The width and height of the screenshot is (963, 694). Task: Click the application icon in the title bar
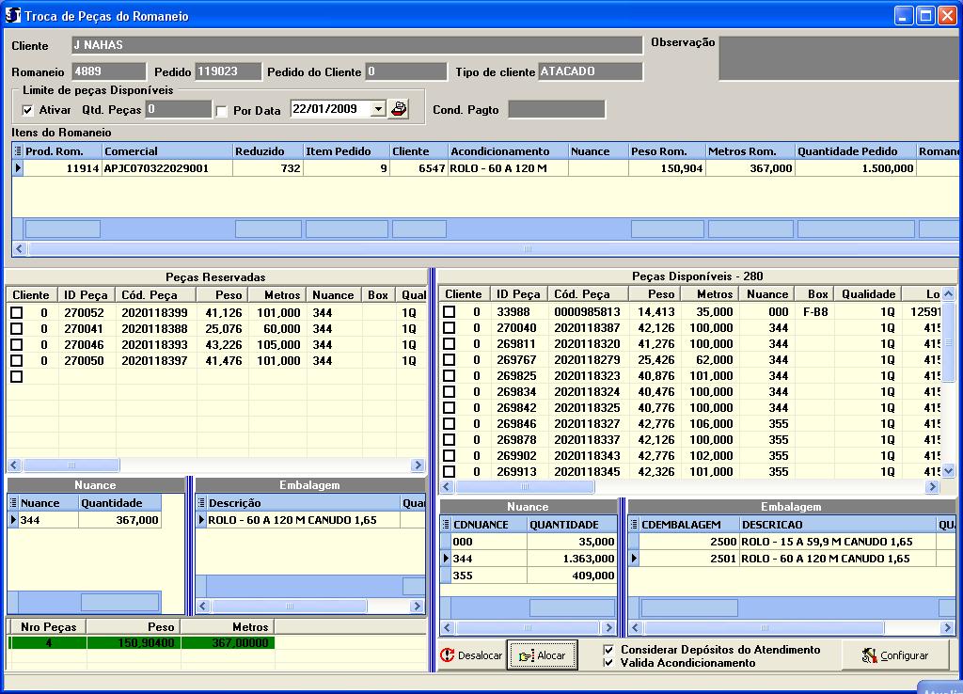[13, 16]
